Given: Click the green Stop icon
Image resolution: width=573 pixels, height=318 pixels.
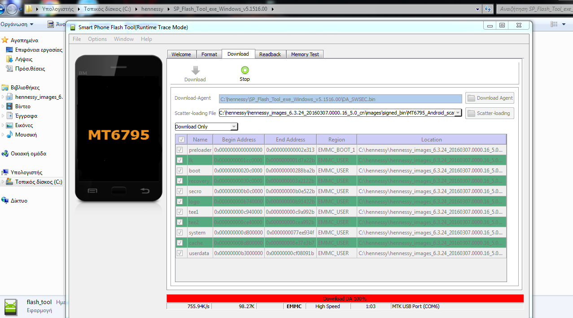Looking at the screenshot, I should [245, 70].
